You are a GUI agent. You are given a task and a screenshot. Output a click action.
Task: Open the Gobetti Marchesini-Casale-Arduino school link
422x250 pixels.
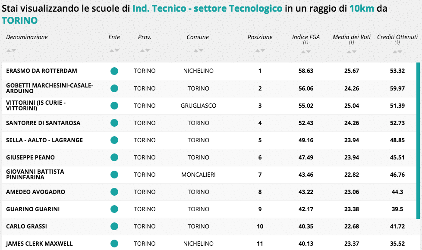pyautogui.click(x=49, y=88)
